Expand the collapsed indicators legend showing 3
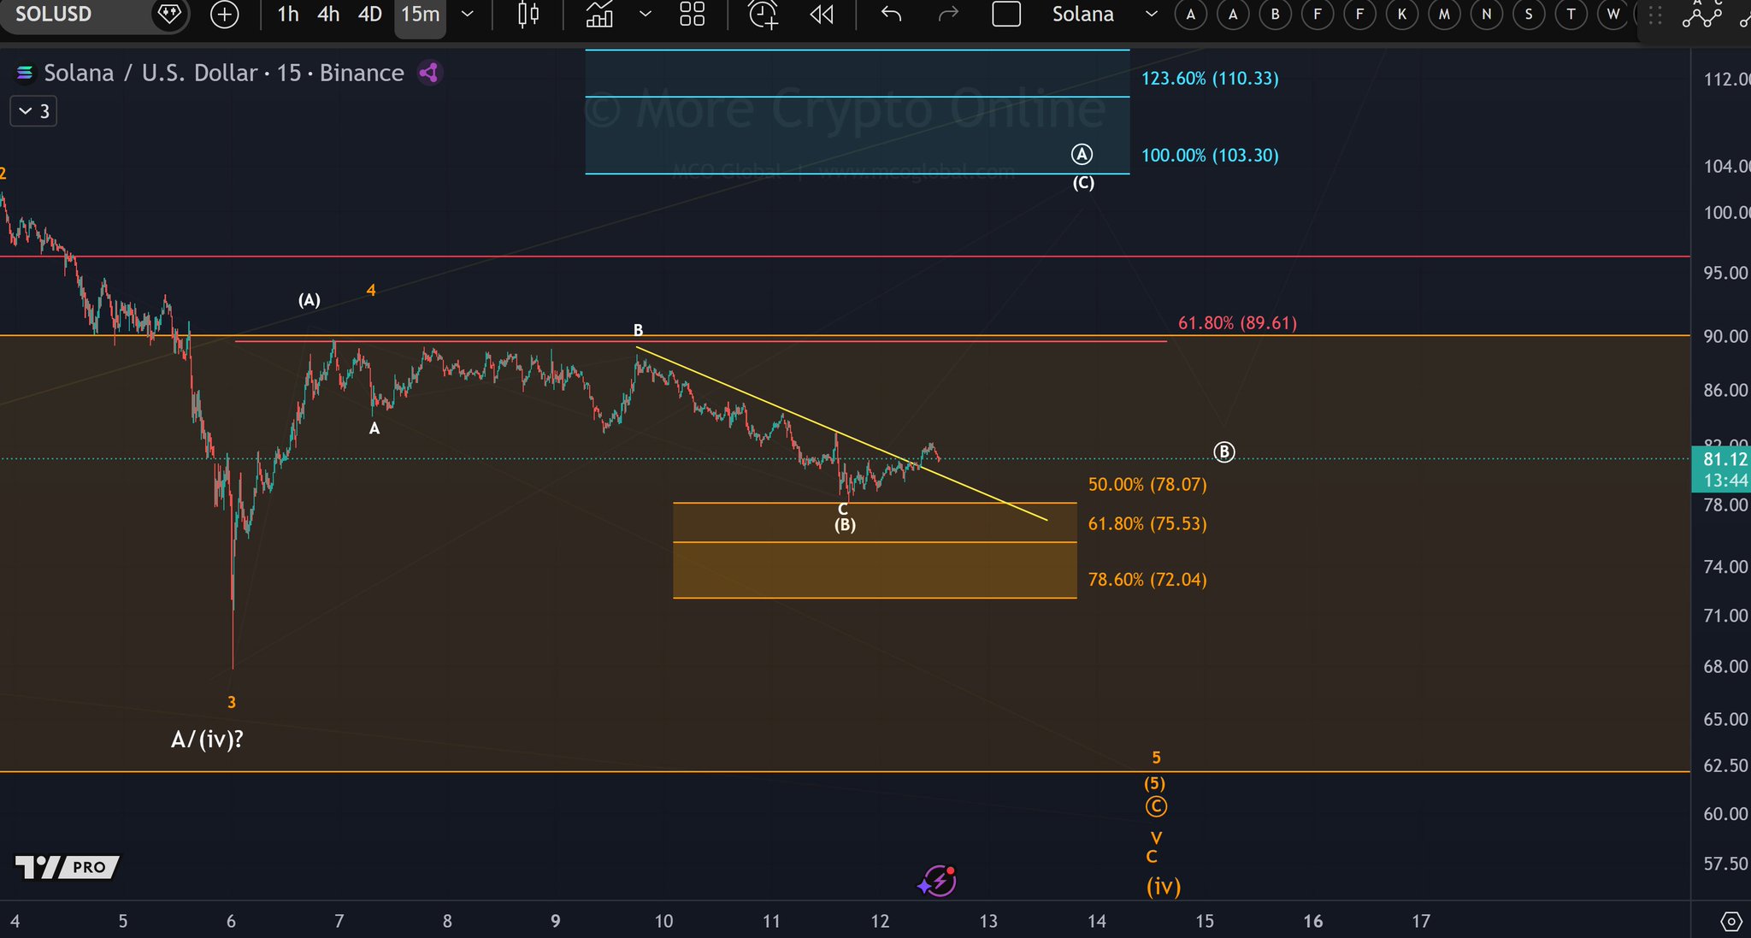Viewport: 1751px width, 938px height. pos(33,111)
